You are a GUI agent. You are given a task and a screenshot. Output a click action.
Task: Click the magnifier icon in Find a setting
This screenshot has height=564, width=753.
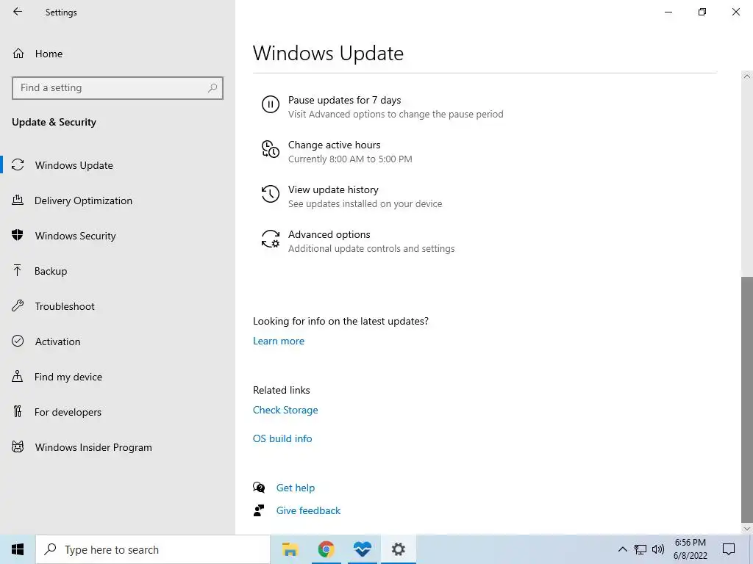tap(213, 88)
